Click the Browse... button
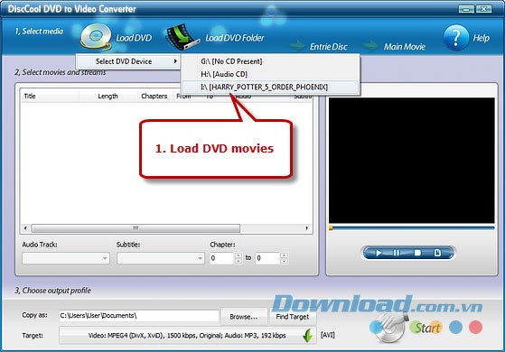Screen dimensions: 505x352 (x=244, y=317)
